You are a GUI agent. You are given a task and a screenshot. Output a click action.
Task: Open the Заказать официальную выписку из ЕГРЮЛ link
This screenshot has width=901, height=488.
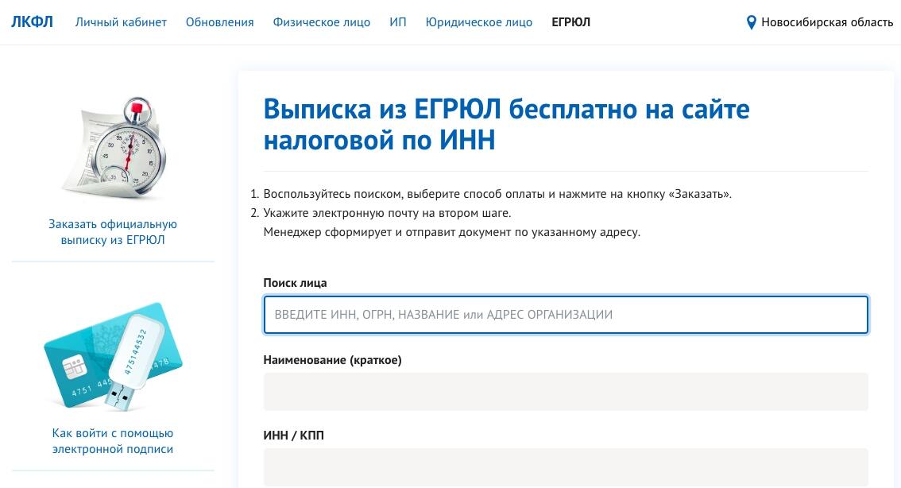point(113,232)
